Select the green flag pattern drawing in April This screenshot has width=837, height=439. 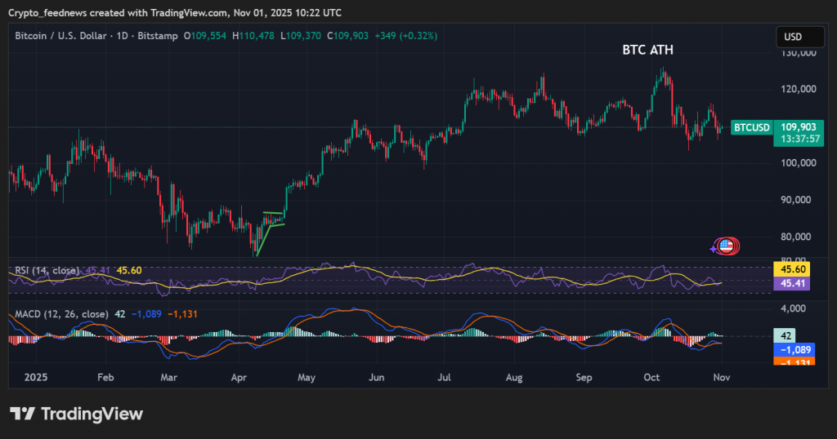click(x=270, y=233)
